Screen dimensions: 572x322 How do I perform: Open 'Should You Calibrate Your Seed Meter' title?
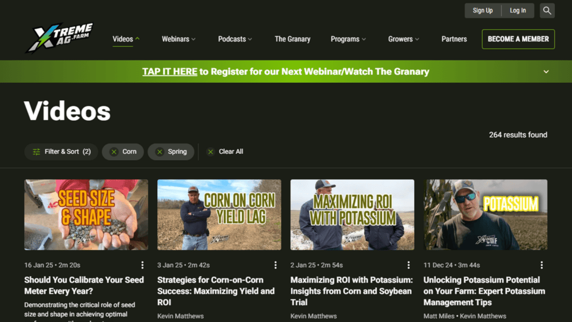click(84, 285)
